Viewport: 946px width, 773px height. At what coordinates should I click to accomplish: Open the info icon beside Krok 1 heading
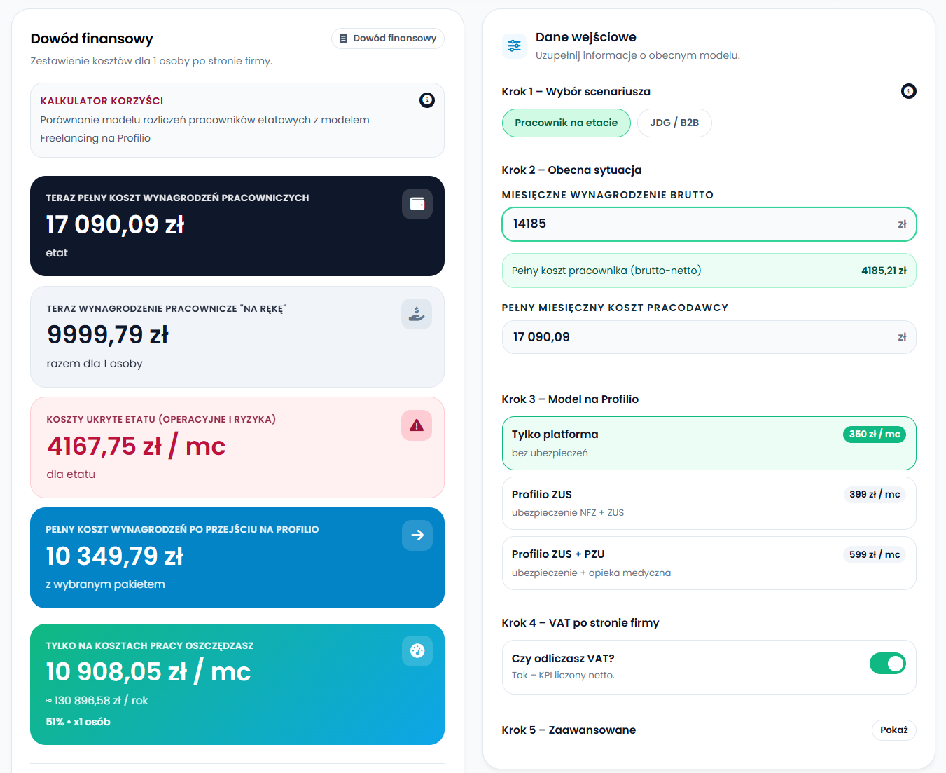pos(908,91)
